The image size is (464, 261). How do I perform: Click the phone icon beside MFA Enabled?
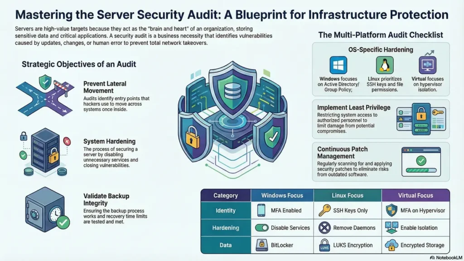261,210
